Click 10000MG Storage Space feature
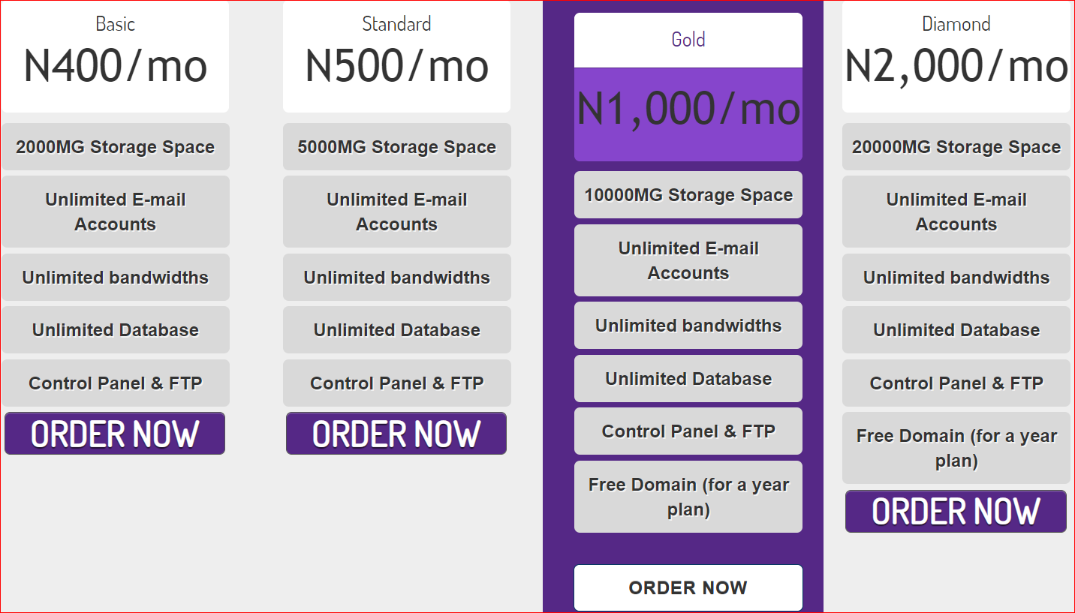The image size is (1075, 613). point(688,195)
